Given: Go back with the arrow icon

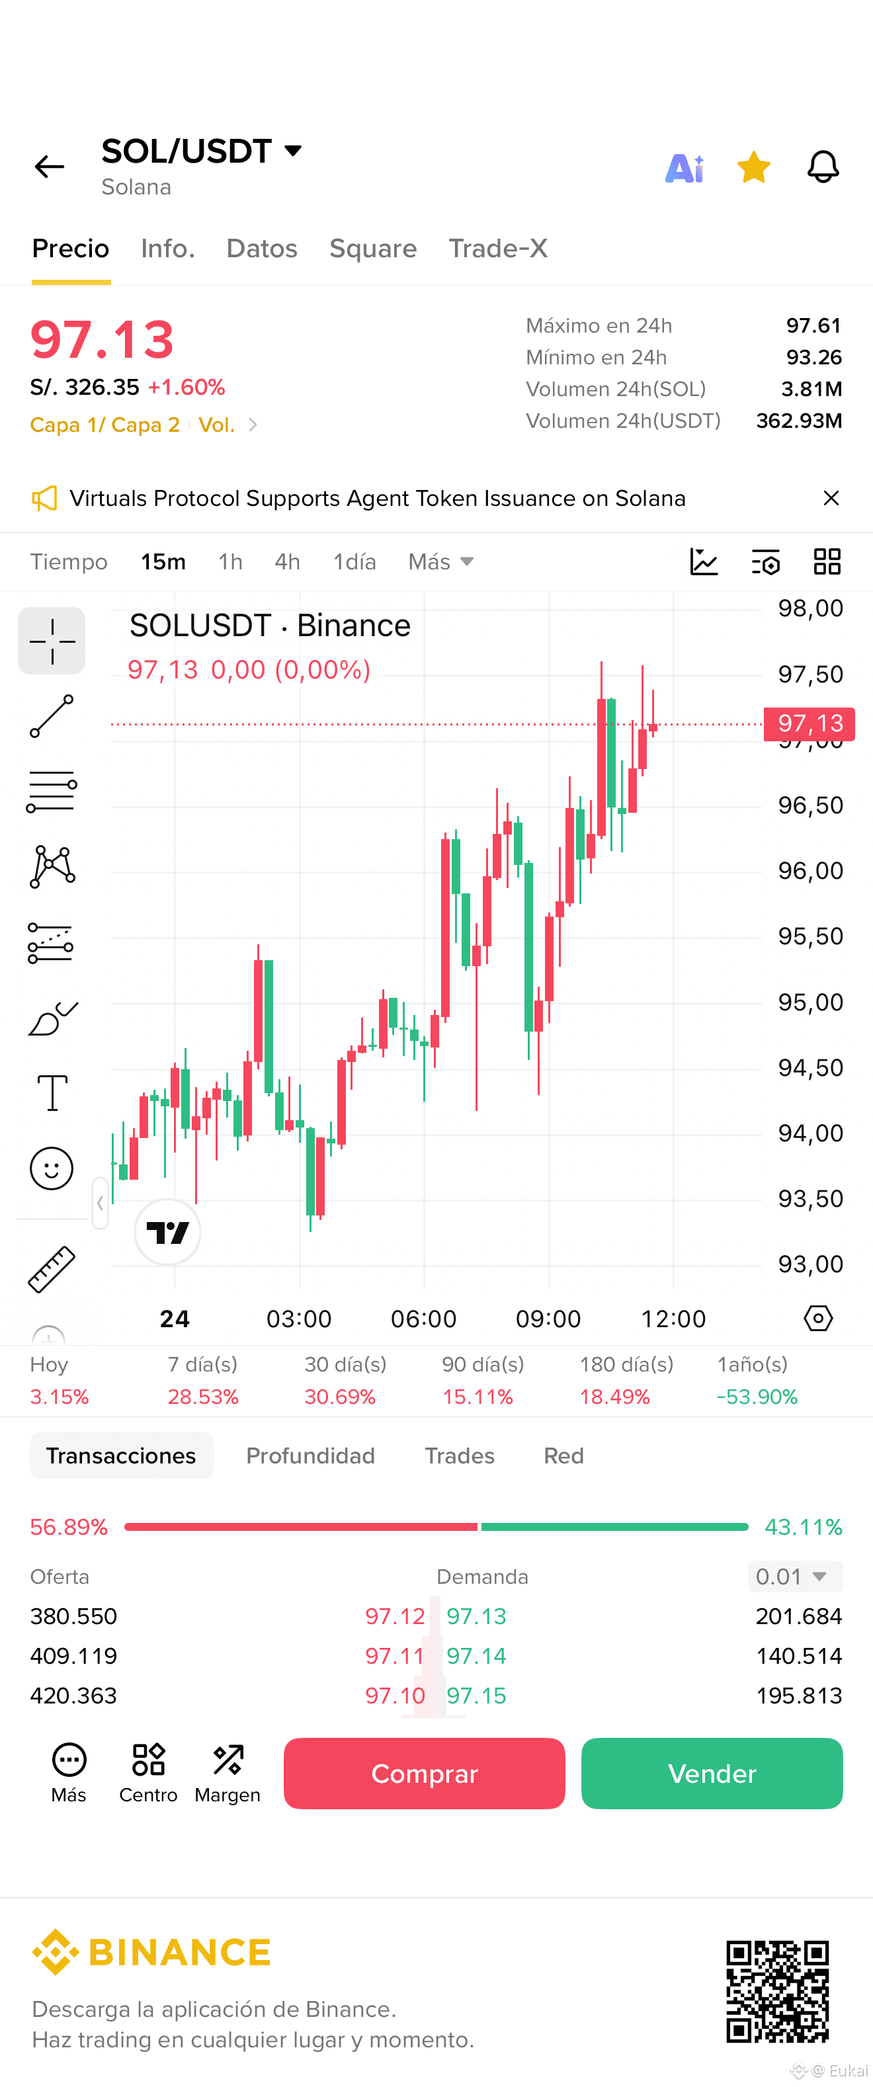Looking at the screenshot, I should coord(50,167).
